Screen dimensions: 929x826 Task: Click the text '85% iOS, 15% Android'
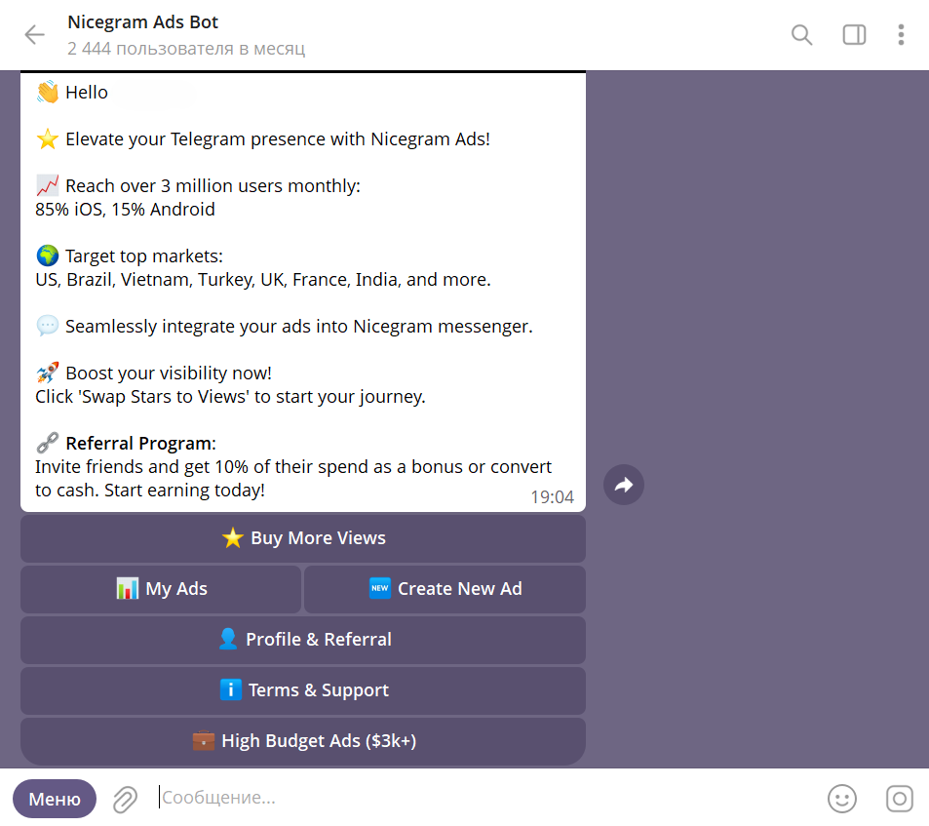tap(125, 209)
